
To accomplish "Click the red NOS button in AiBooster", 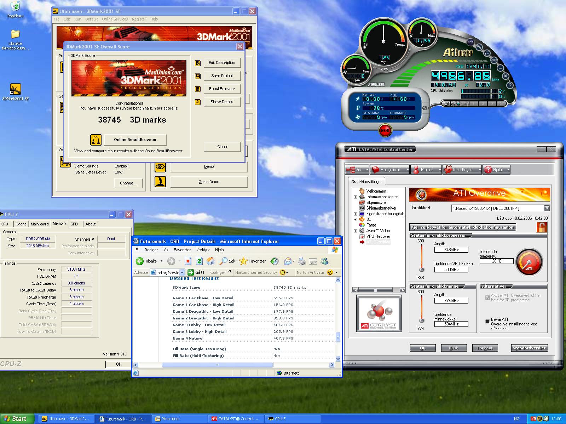I will 385,130.
